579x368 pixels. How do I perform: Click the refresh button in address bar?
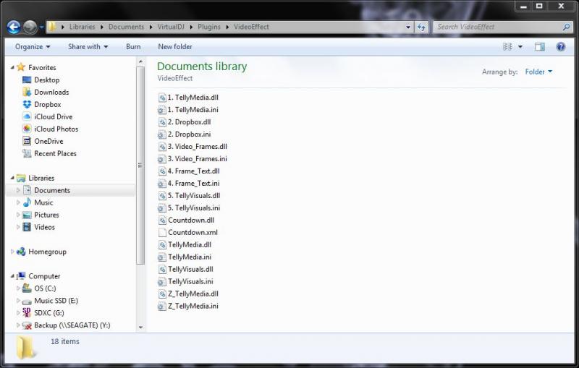(421, 27)
